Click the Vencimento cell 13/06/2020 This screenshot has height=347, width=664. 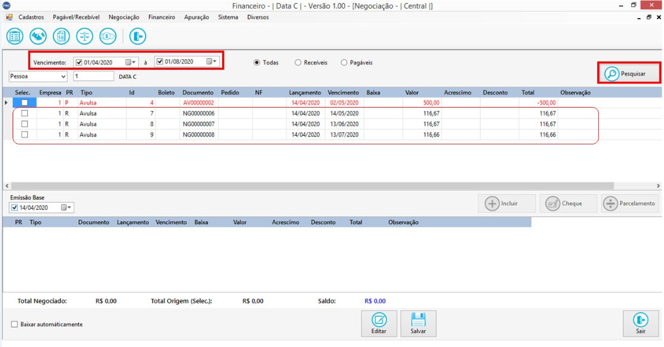tap(344, 124)
